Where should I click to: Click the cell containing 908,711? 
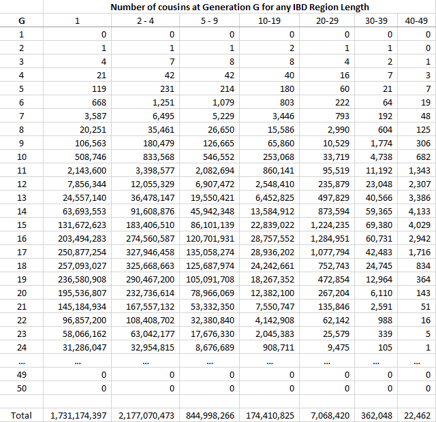point(270,347)
